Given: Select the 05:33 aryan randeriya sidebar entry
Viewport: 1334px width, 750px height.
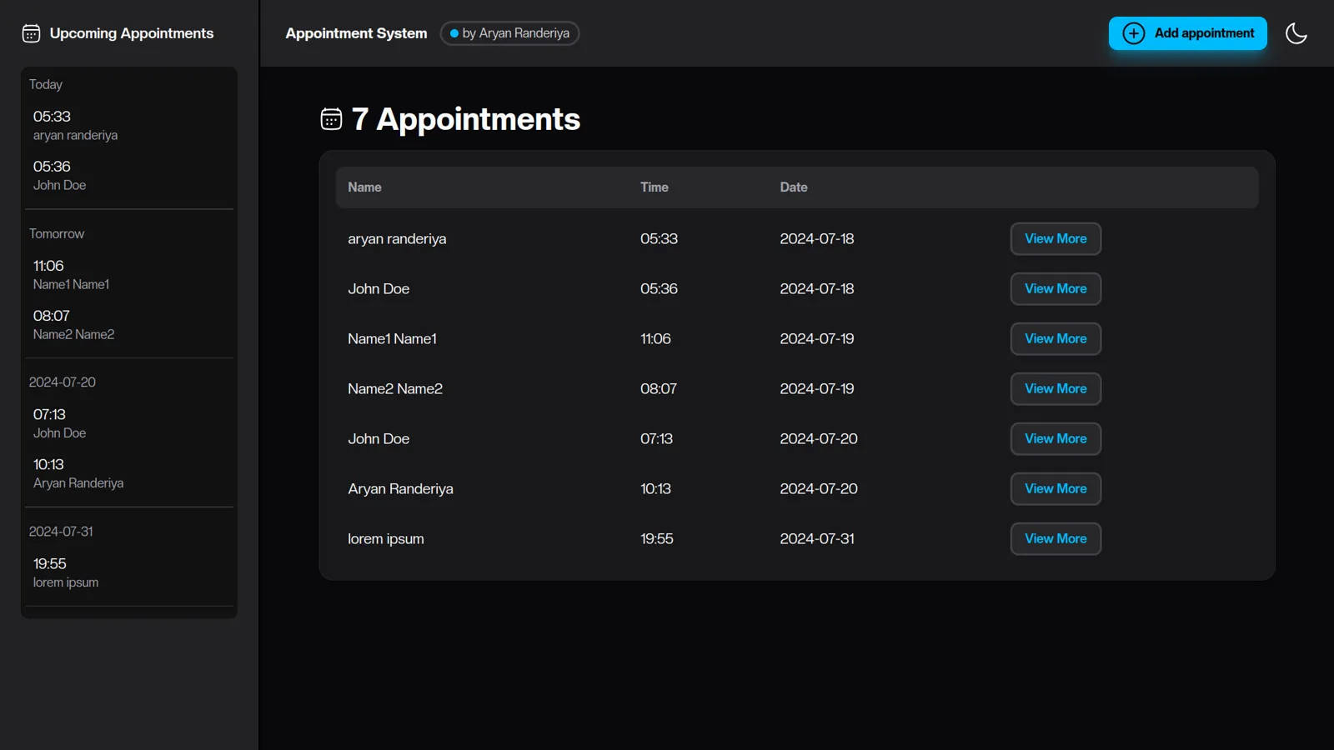Looking at the screenshot, I should (x=129, y=125).
